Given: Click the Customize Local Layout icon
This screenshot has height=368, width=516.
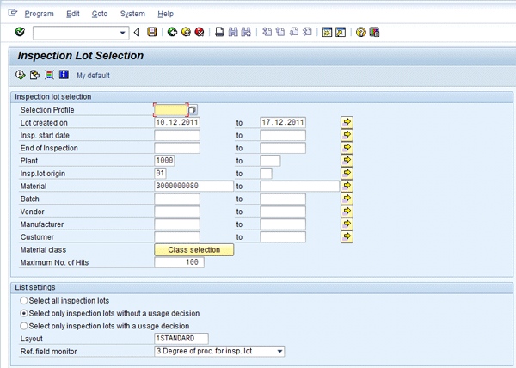Looking at the screenshot, I should pyautogui.click(x=374, y=32).
